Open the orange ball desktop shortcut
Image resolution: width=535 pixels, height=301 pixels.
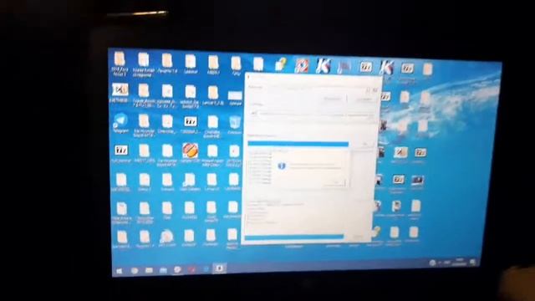[x=190, y=150]
